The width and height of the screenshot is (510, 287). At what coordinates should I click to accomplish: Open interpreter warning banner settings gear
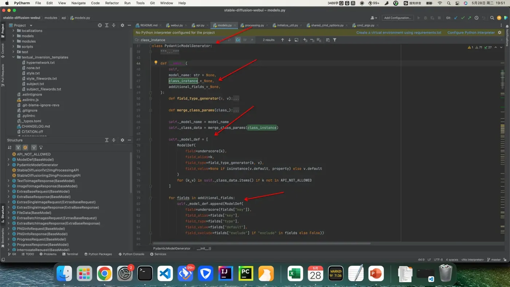coord(499,32)
